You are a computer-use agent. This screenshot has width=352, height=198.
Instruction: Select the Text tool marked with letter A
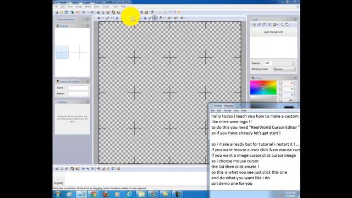tap(117, 18)
